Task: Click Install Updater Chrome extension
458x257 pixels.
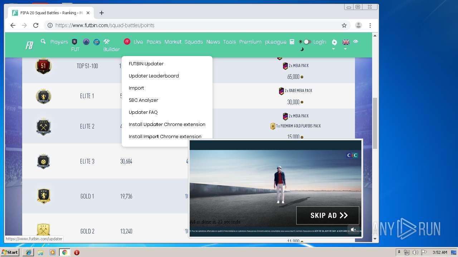Action: pos(167,124)
